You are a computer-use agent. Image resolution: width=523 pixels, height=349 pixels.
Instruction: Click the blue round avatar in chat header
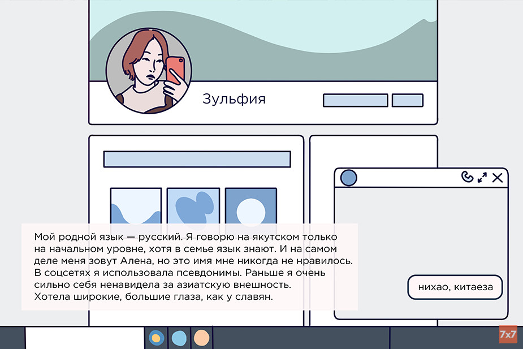[349, 178]
